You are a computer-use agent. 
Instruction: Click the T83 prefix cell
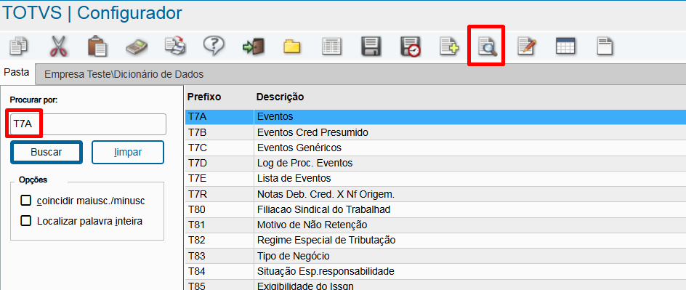click(219, 256)
